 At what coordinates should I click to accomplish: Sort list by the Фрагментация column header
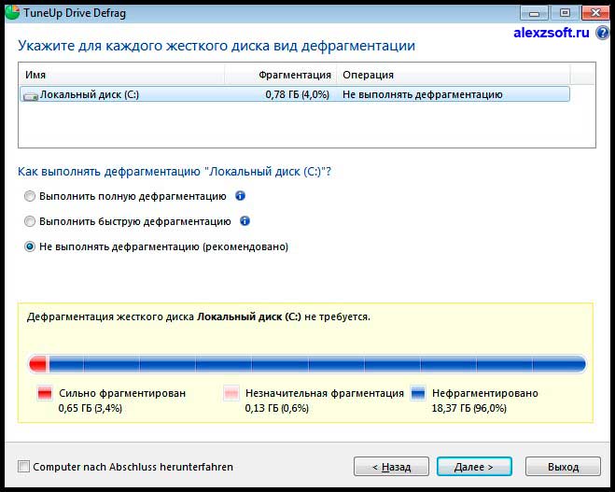pyautogui.click(x=281, y=75)
